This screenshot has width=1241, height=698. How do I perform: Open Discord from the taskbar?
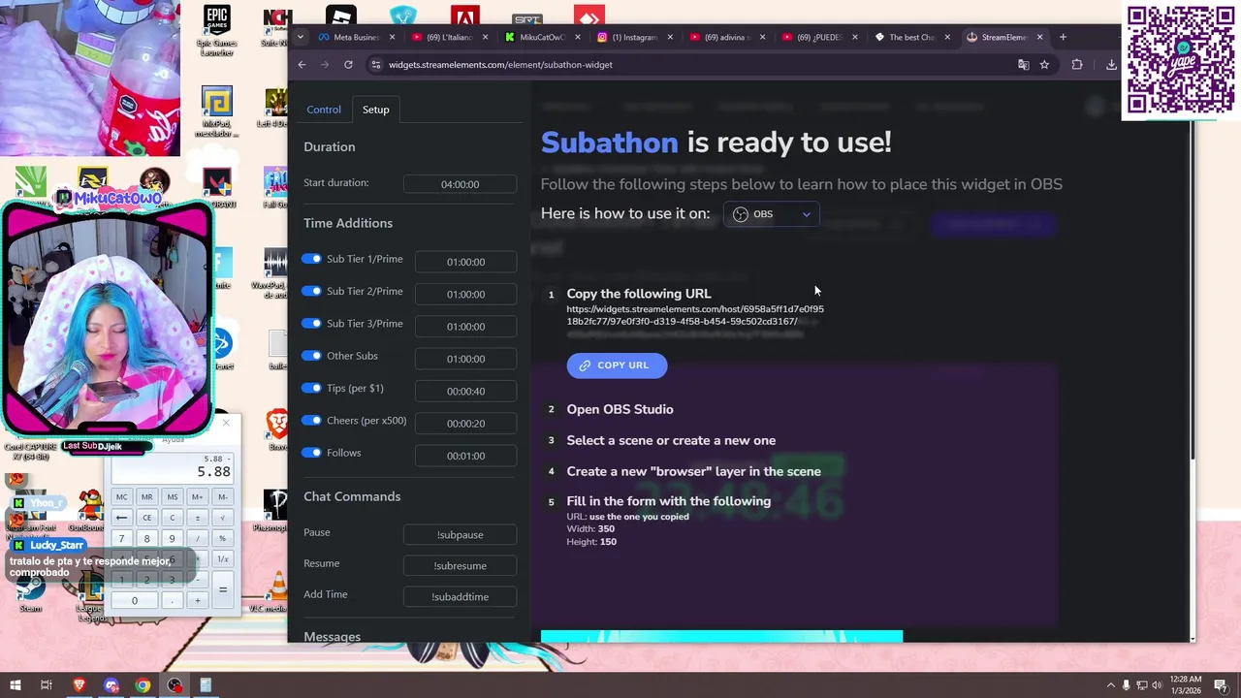tap(111, 685)
